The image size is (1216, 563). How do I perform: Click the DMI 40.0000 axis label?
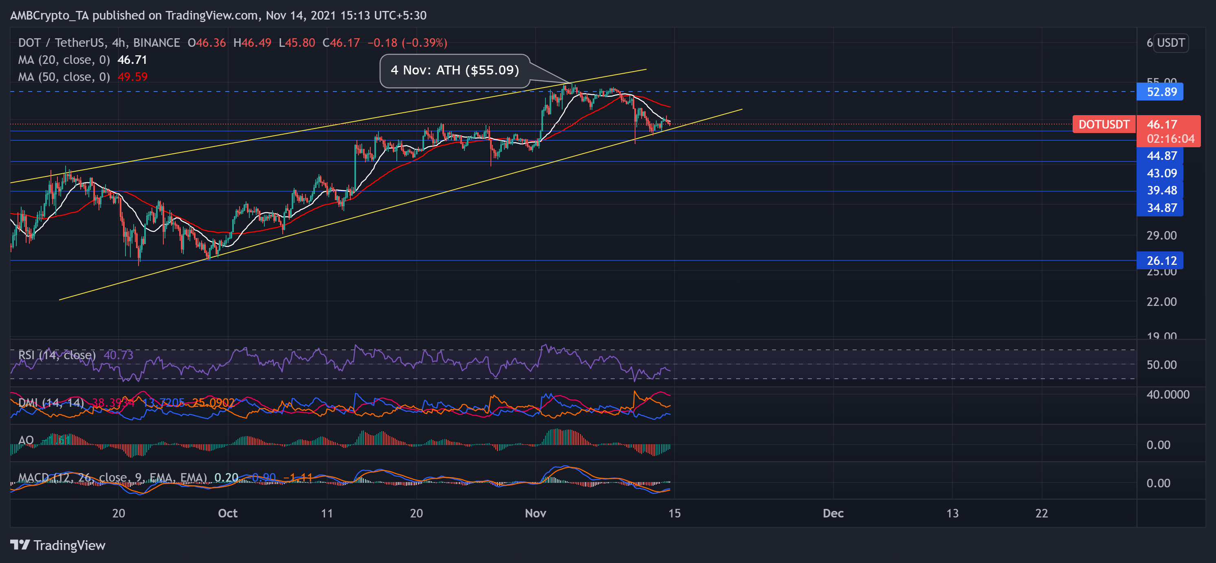coord(1168,395)
